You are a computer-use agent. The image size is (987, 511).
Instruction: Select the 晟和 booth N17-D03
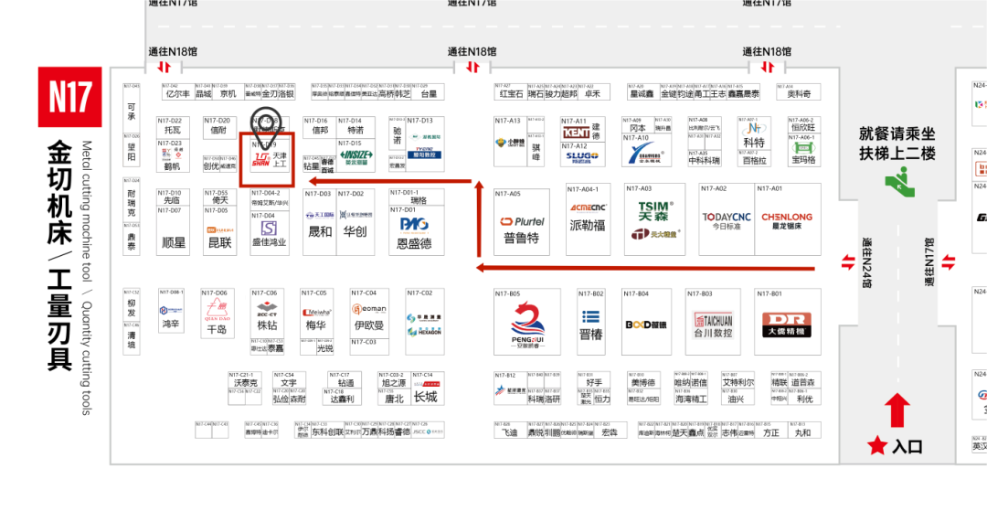coord(319,222)
